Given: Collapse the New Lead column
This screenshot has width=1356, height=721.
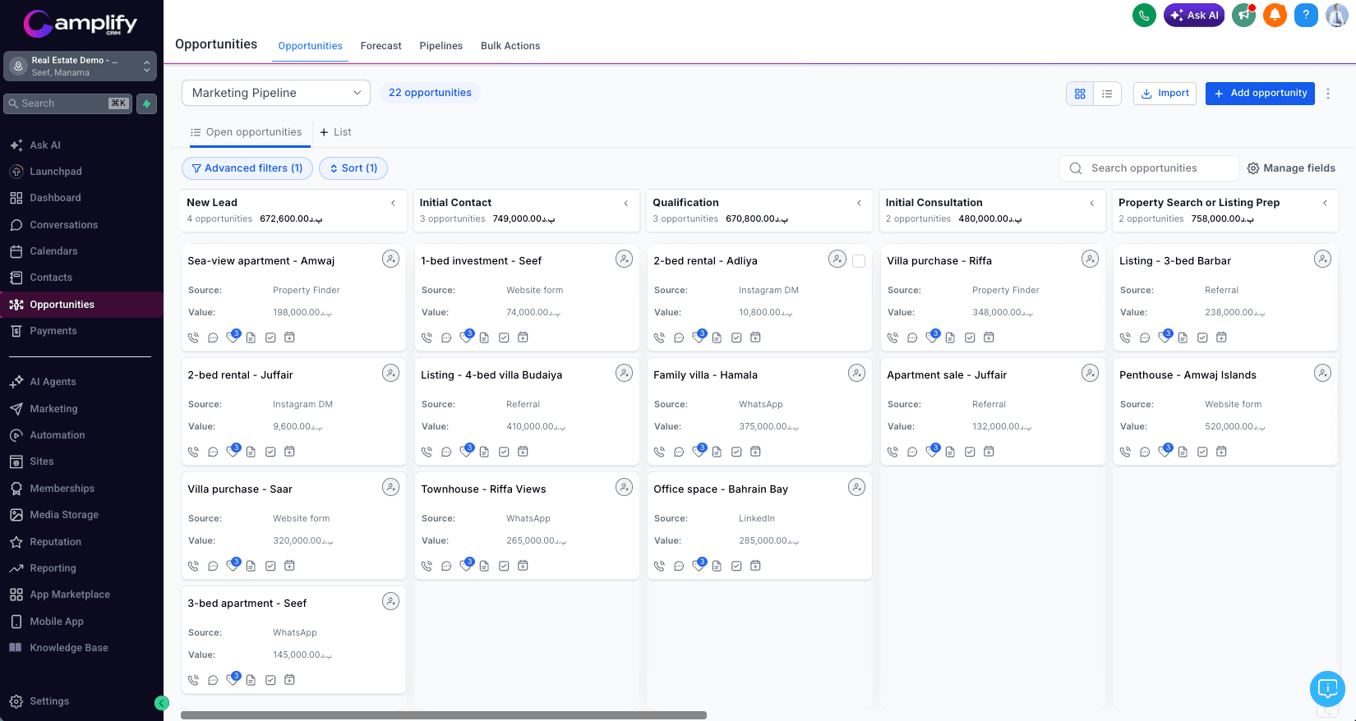Looking at the screenshot, I should click(x=393, y=203).
